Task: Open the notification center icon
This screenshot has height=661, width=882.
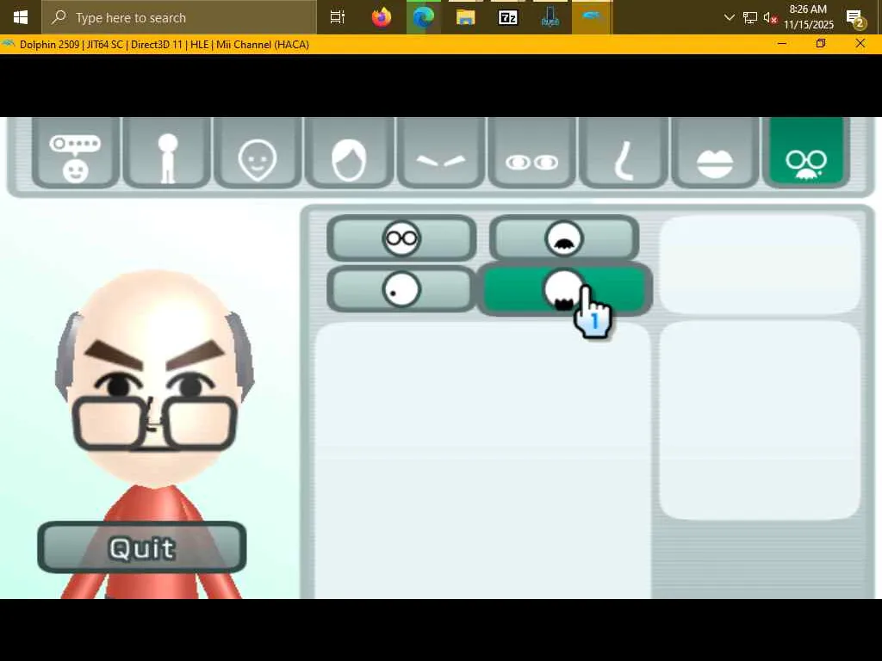Action: click(x=854, y=19)
